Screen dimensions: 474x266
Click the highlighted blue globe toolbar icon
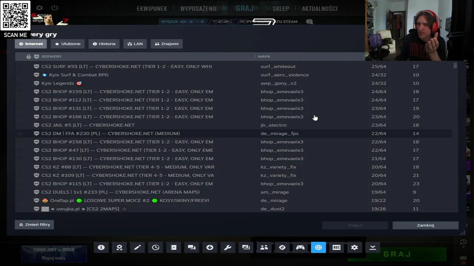[x=318, y=248]
